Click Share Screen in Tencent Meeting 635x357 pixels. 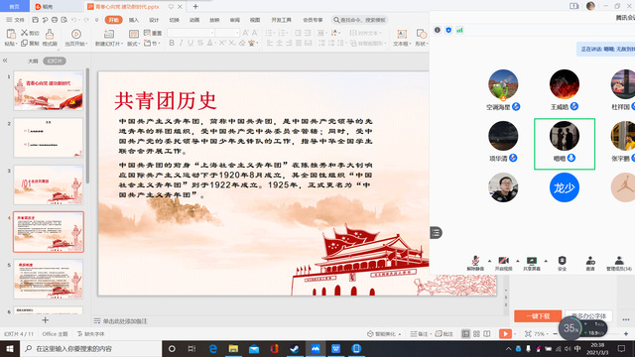point(532,263)
